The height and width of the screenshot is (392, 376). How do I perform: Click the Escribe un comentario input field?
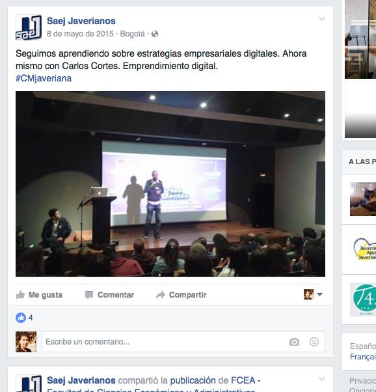[183, 342]
